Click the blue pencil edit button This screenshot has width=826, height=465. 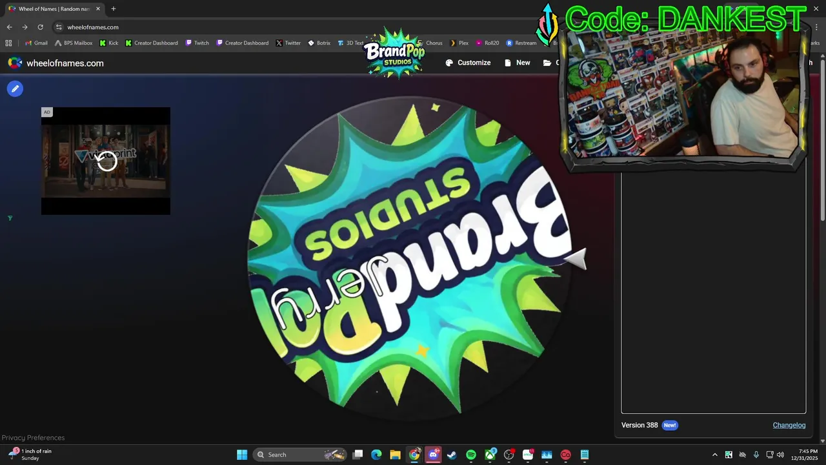coord(15,88)
